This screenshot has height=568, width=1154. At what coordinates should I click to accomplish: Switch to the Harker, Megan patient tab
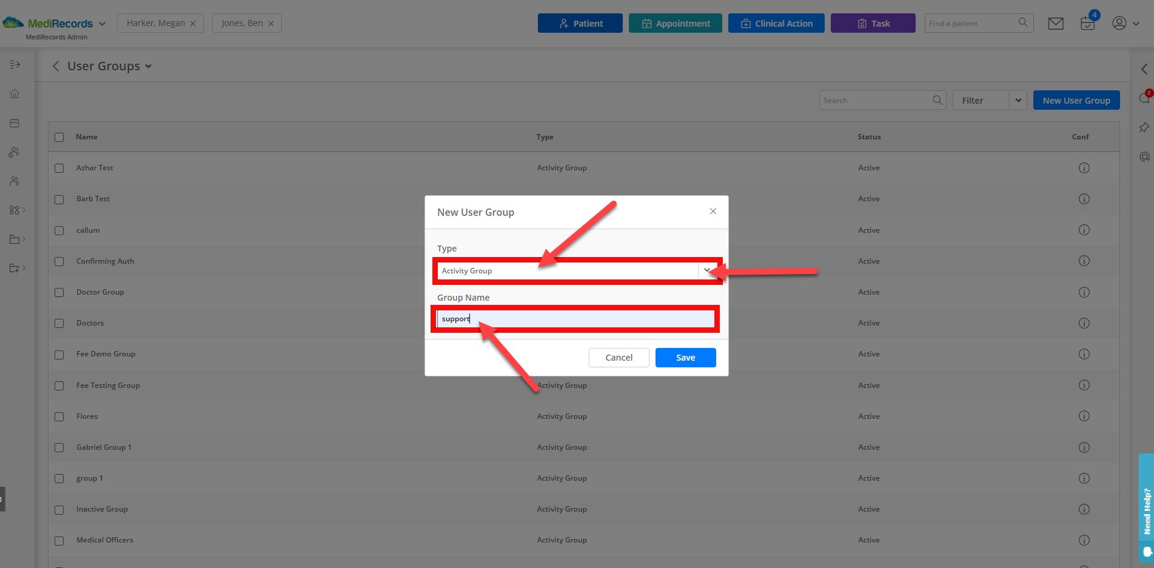click(x=155, y=23)
